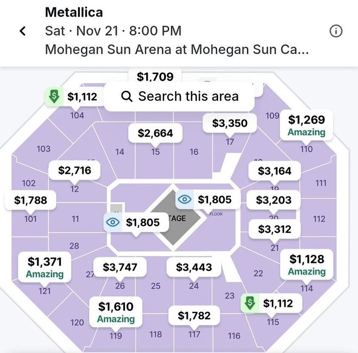Select the $2,664 price tag above section 15
The width and height of the screenshot is (358, 353).
(x=155, y=133)
